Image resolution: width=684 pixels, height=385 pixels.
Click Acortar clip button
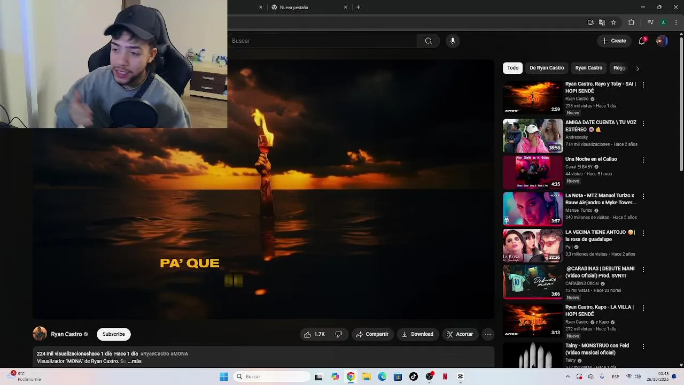tap(460, 334)
